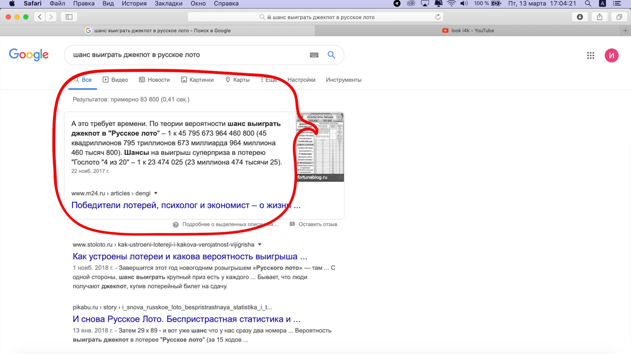Open search Инструменты
Image resolution: width=631 pixels, height=354 pixels.
tap(343, 80)
